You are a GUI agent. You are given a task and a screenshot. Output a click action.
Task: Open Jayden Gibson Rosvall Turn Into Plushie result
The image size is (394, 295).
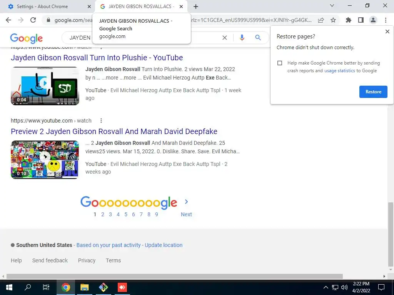(x=97, y=58)
